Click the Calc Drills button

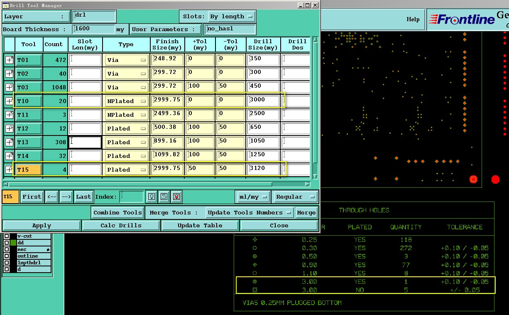click(121, 225)
